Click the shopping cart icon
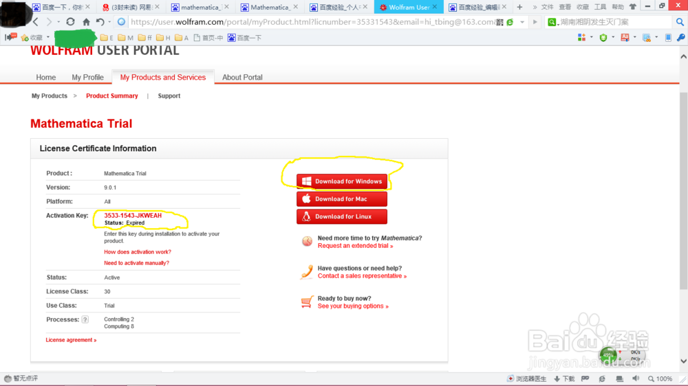The height and width of the screenshot is (386, 688). [x=307, y=302]
